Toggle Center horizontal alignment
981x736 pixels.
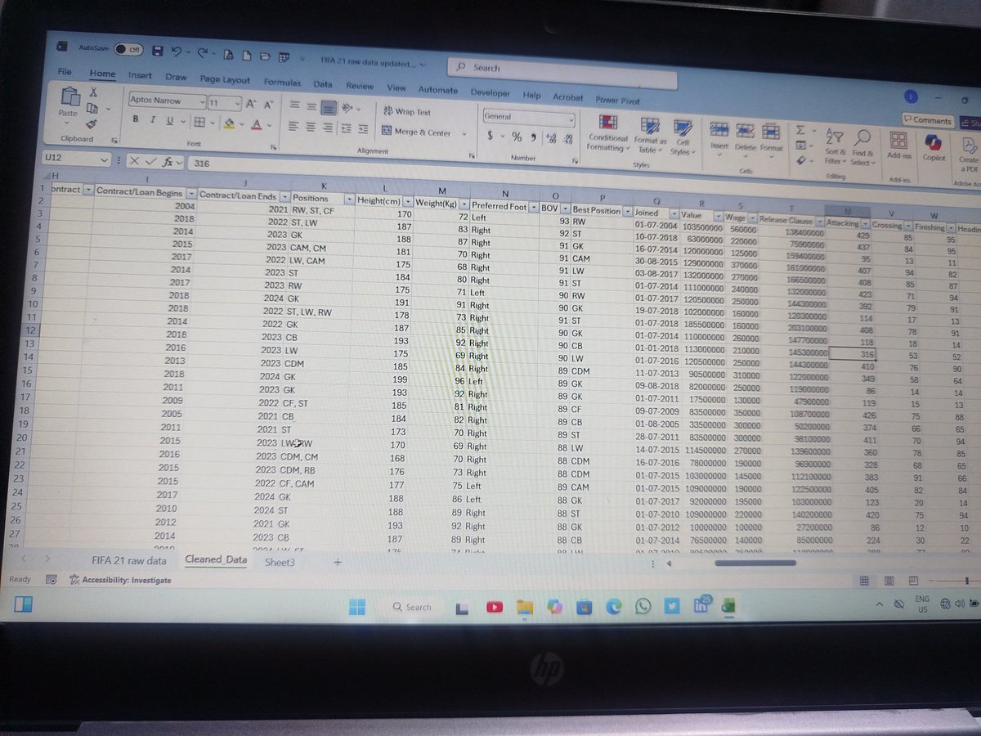pyautogui.click(x=311, y=128)
